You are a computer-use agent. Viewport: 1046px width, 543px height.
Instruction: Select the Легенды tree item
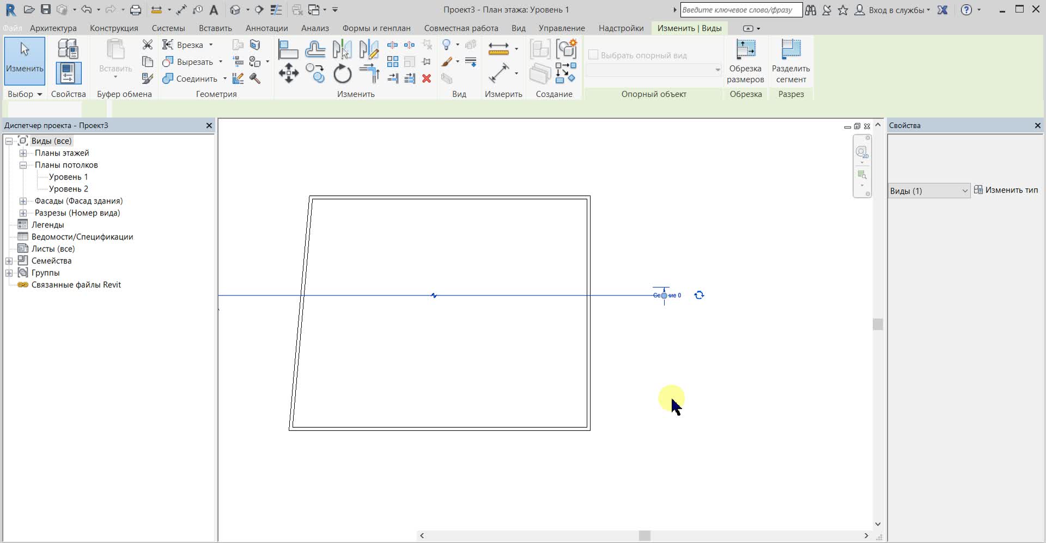[x=47, y=225]
